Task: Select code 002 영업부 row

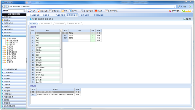Action: click(82, 36)
